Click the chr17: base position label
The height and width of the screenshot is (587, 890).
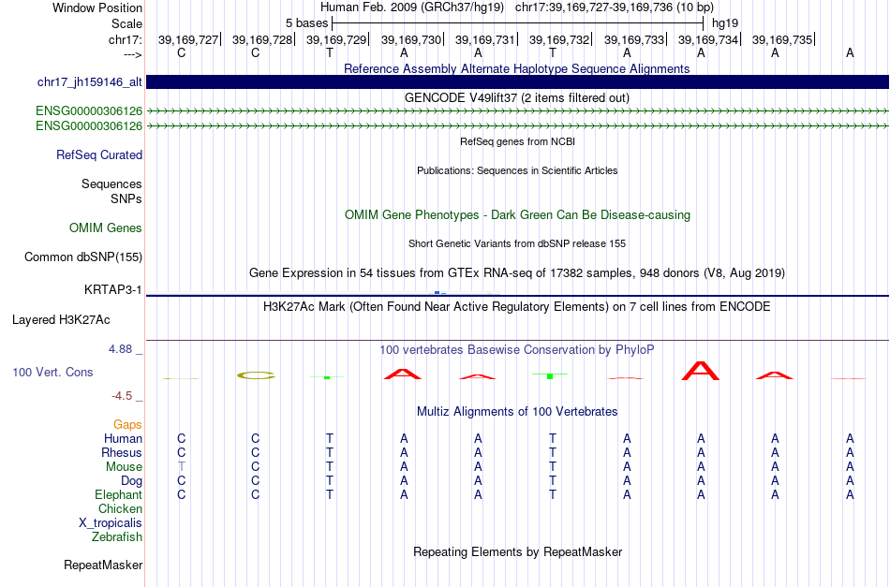(125, 39)
